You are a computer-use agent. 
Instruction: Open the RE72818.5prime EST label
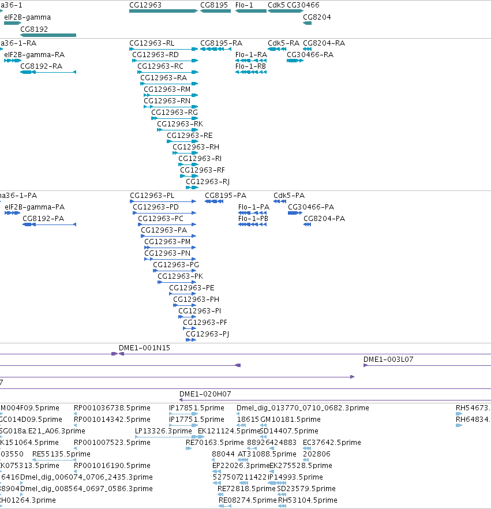(x=246, y=489)
